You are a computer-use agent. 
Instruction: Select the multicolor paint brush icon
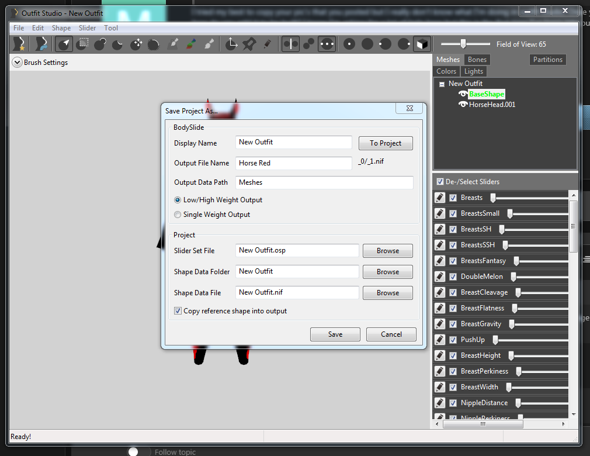coord(191,44)
